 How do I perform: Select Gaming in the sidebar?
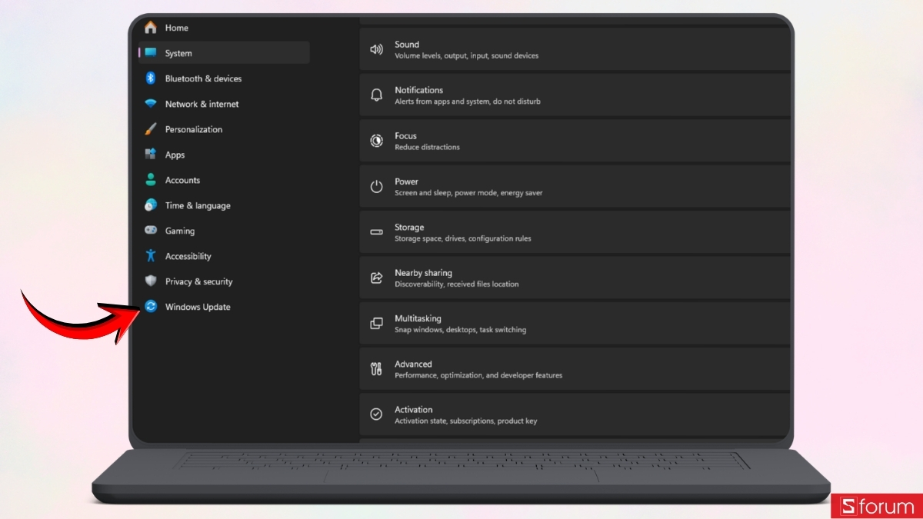pos(180,231)
